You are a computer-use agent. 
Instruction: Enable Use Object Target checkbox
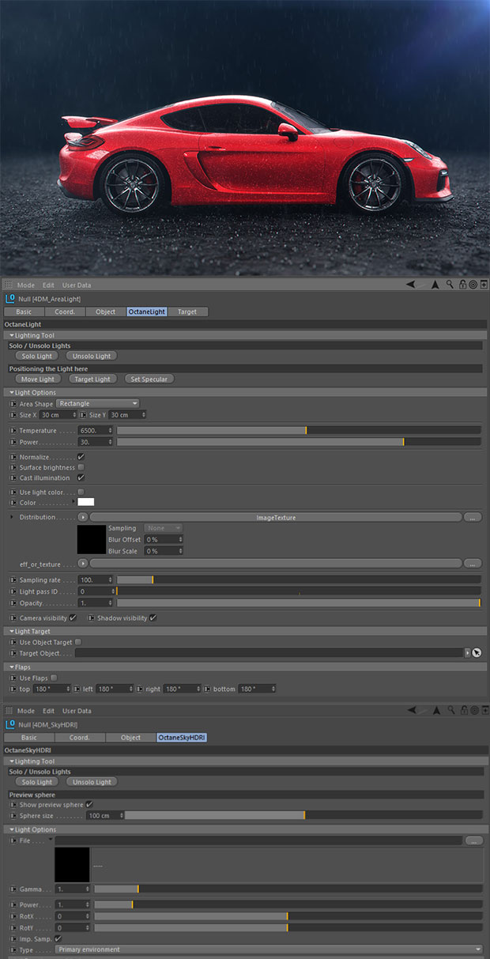pyautogui.click(x=77, y=642)
